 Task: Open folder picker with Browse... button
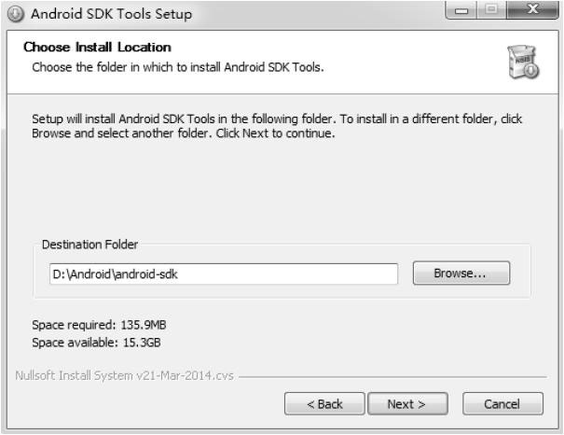point(461,274)
